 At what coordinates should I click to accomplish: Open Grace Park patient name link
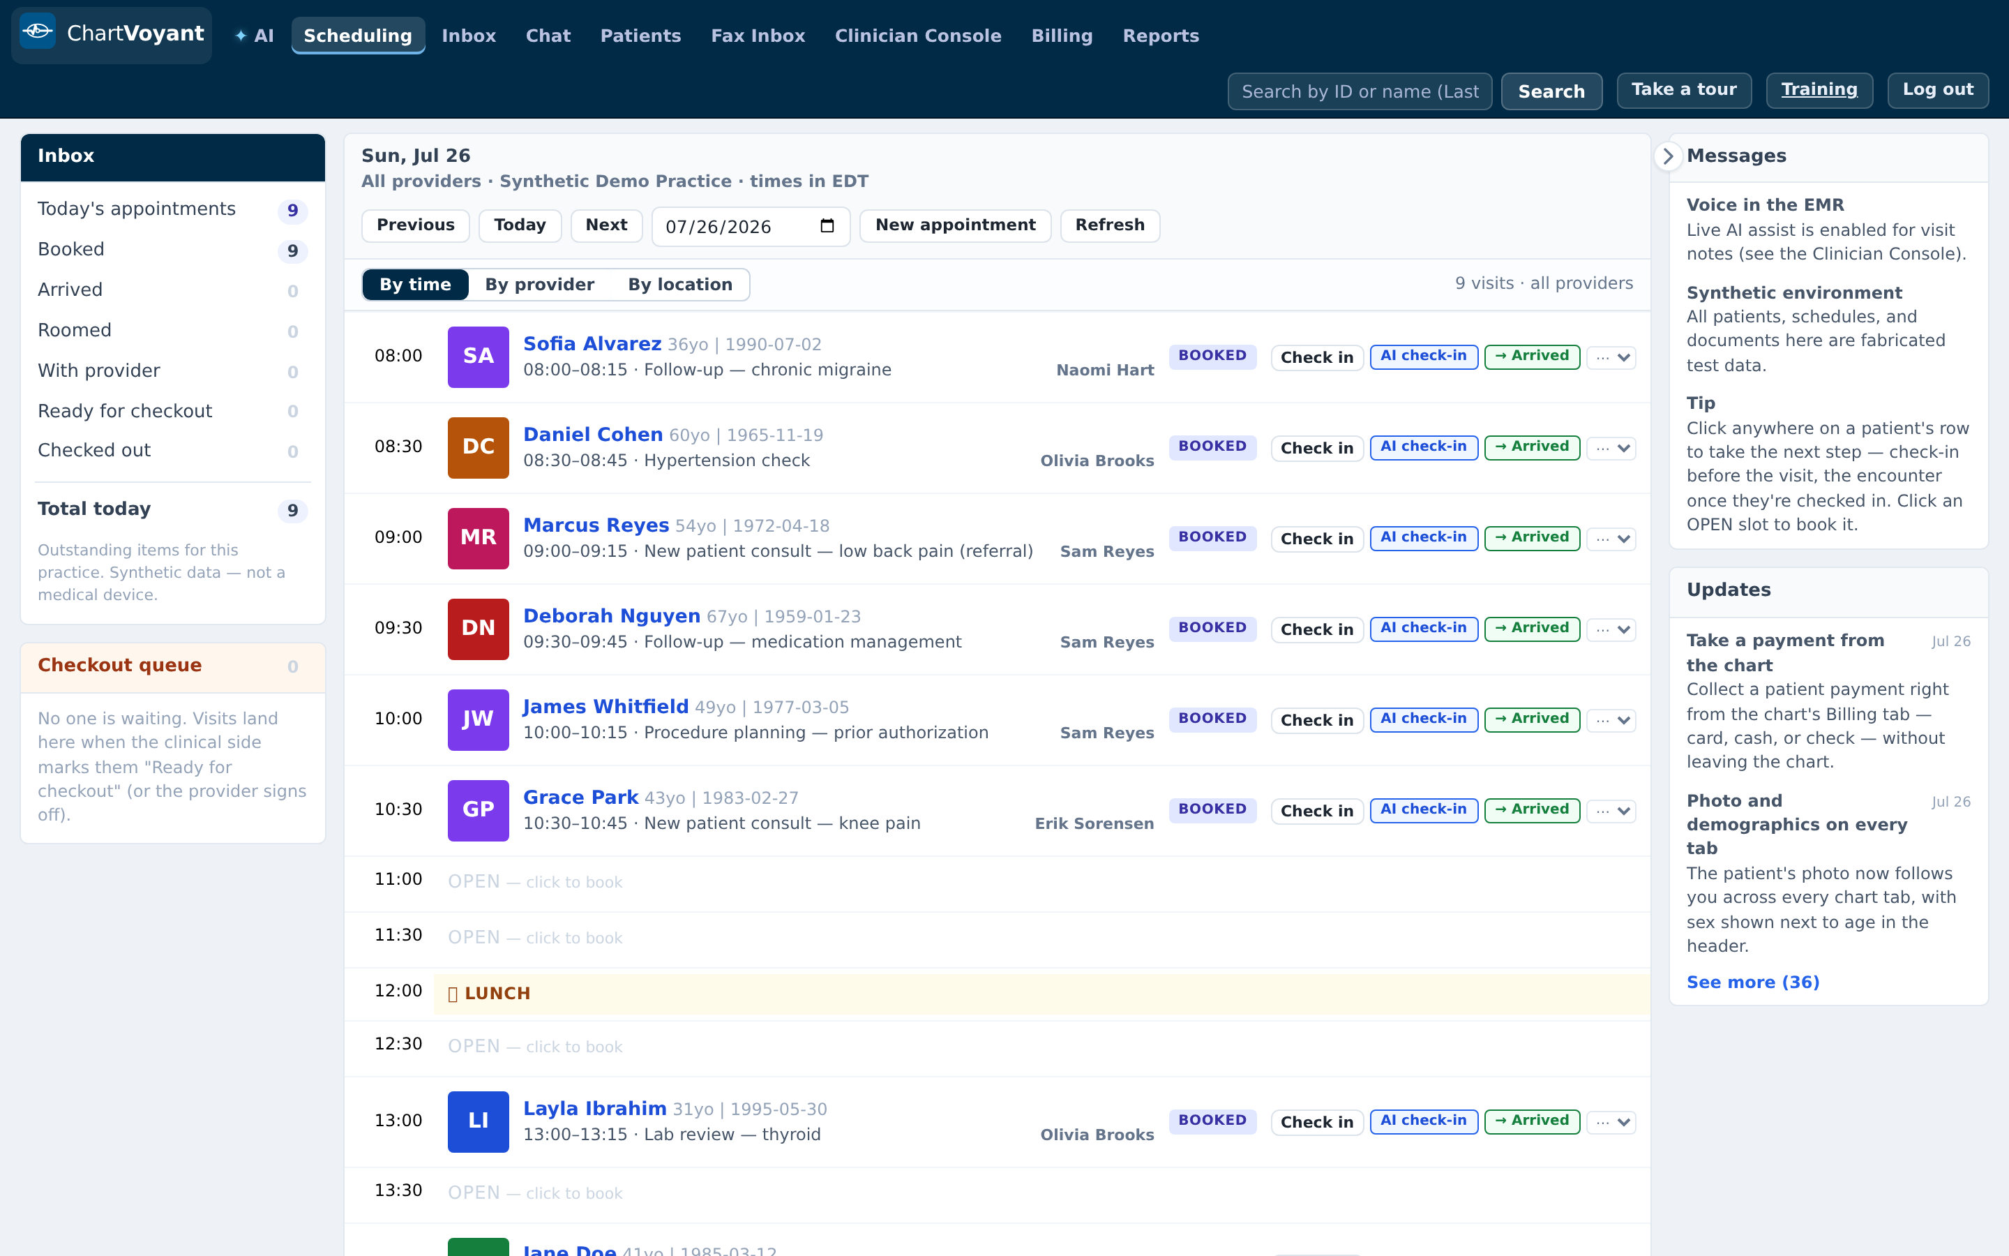580,798
